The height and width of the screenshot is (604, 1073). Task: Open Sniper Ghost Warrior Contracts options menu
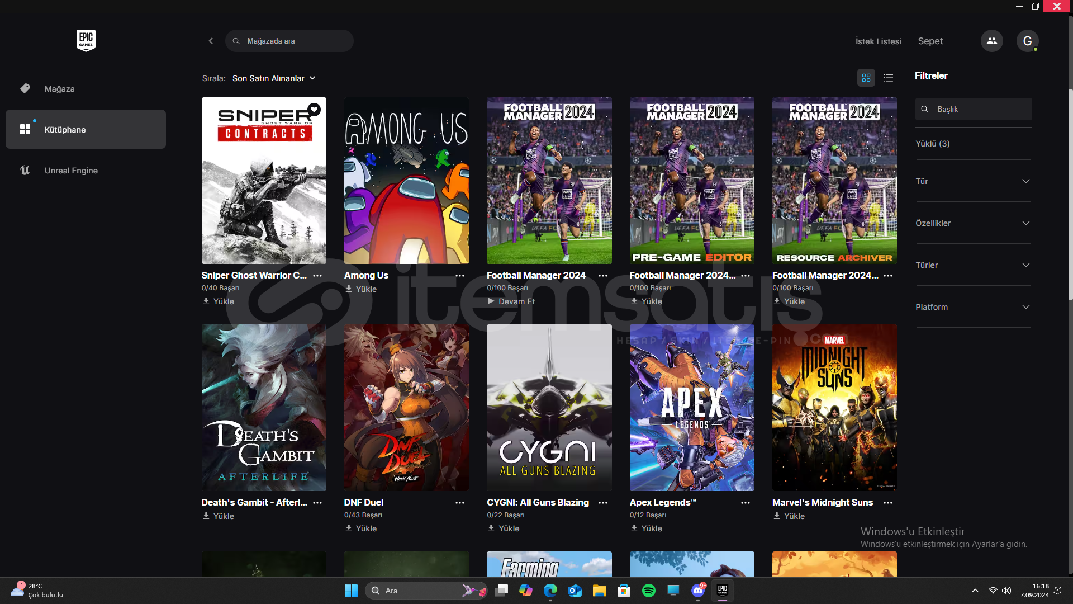317,276
